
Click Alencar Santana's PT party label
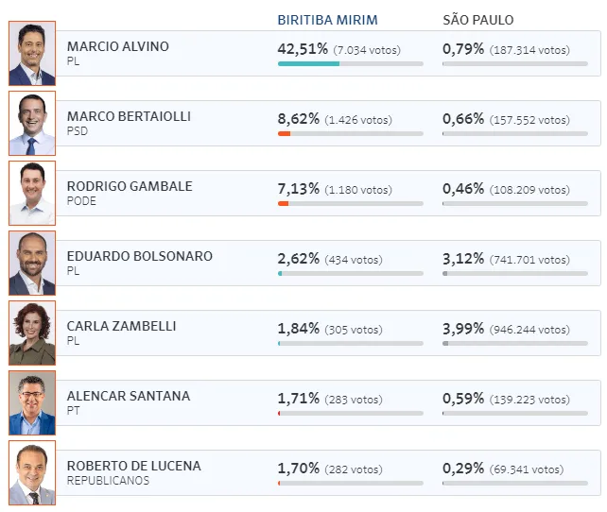click(x=74, y=410)
